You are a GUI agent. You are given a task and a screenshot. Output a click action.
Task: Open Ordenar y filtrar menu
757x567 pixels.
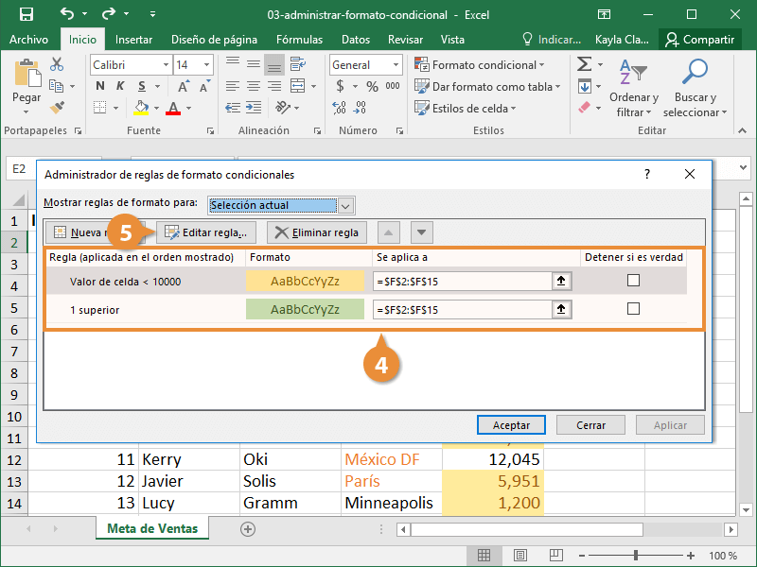coord(633,88)
